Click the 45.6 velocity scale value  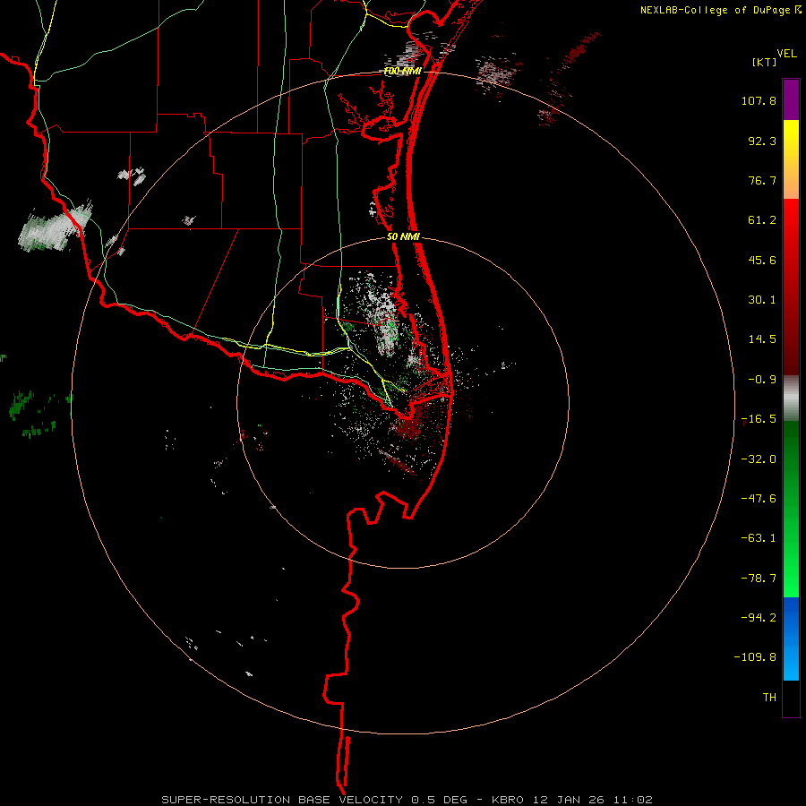point(762,260)
